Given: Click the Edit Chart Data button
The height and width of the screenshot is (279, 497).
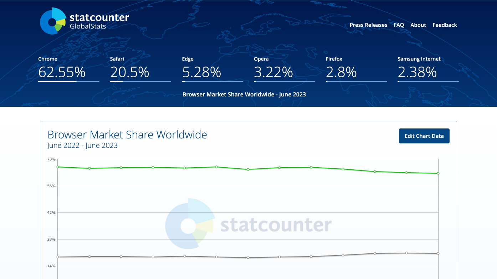Looking at the screenshot, I should (424, 136).
